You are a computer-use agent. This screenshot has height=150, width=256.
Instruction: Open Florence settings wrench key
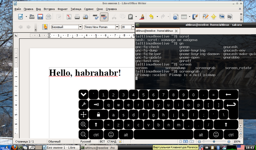(x=84, y=105)
